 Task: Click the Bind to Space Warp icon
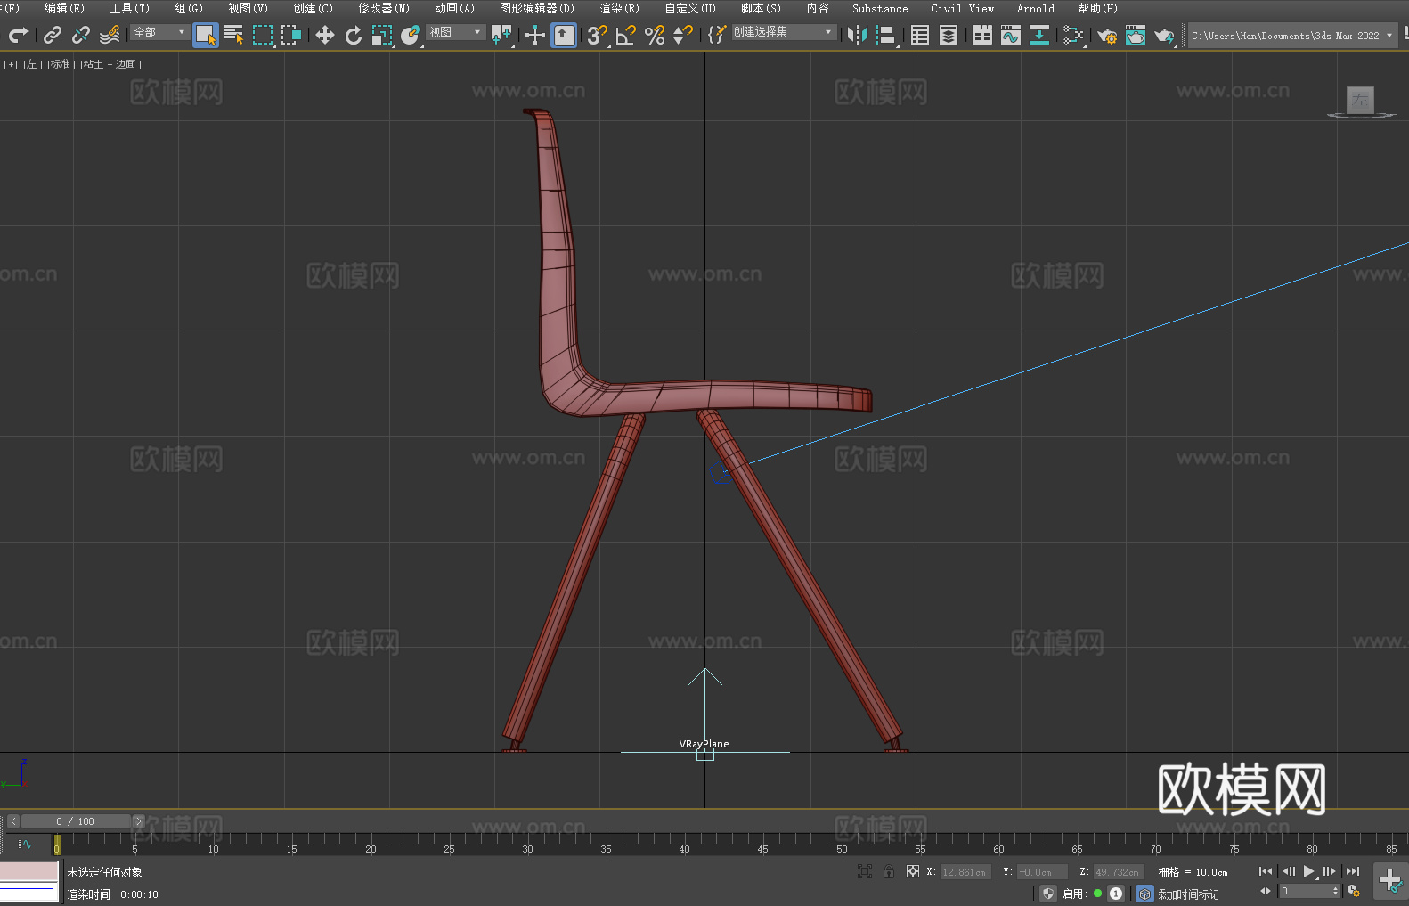(x=110, y=35)
